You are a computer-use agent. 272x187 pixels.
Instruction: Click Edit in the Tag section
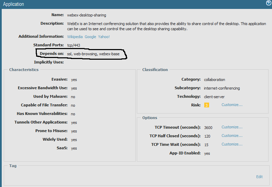259,177
